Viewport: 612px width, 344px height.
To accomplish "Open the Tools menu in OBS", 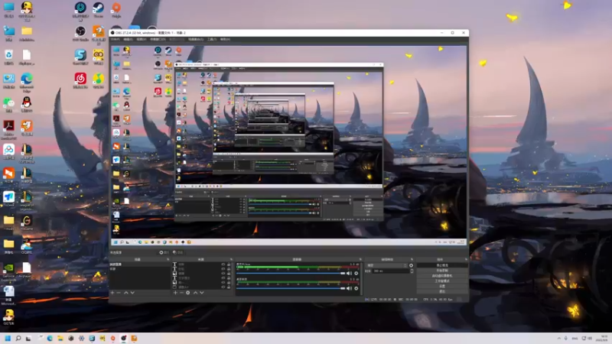I will [212, 40].
